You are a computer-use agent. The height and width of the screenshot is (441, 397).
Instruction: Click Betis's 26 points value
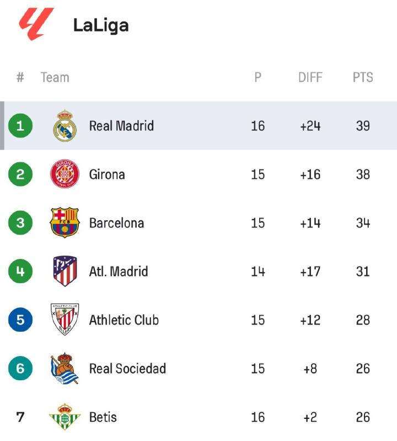(363, 417)
